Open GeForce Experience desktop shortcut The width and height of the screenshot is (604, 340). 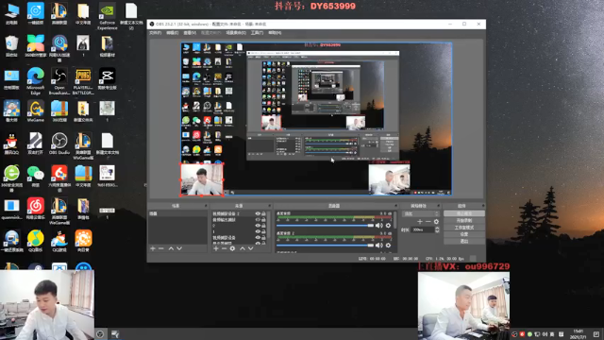pos(107,16)
